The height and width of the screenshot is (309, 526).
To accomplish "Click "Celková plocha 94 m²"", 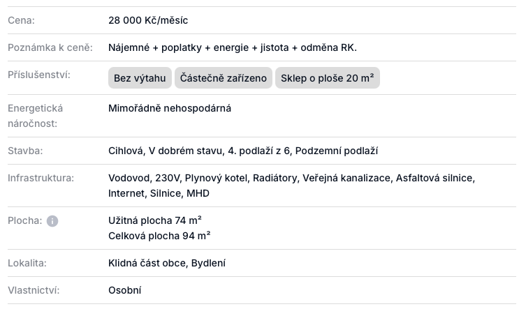I will pos(159,236).
